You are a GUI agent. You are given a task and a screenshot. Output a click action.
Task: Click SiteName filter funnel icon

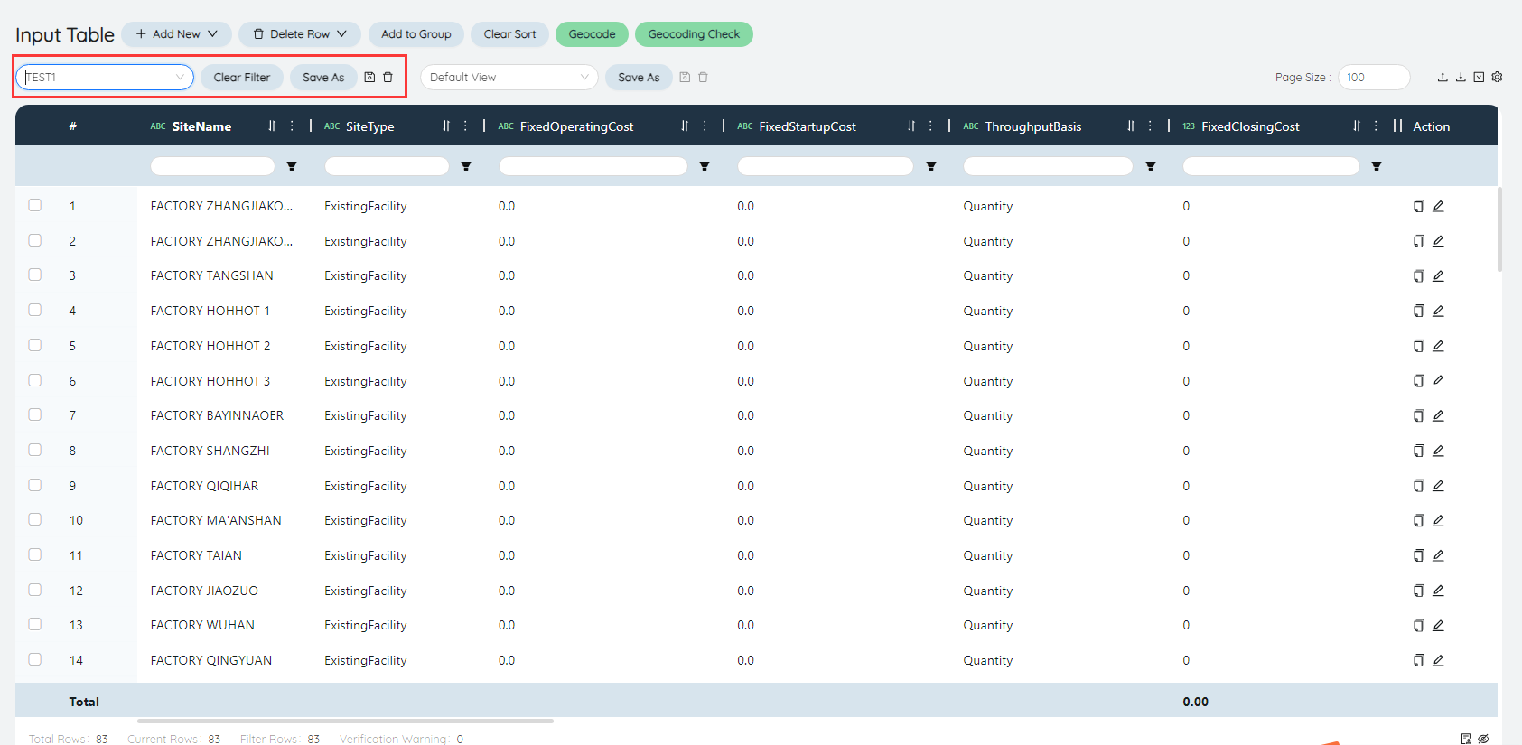pyautogui.click(x=292, y=166)
